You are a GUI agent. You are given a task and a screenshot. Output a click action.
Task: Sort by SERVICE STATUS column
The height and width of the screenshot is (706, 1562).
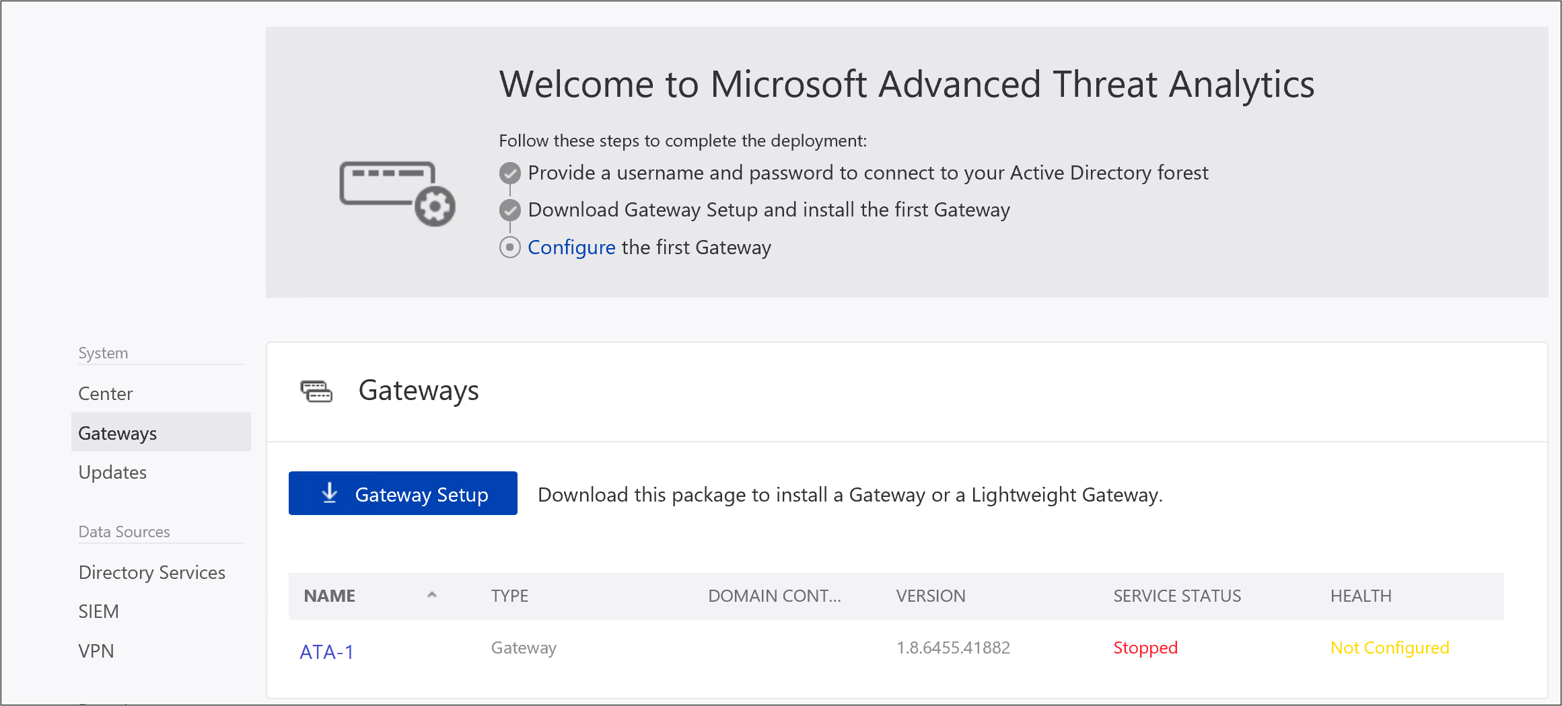(x=1177, y=596)
